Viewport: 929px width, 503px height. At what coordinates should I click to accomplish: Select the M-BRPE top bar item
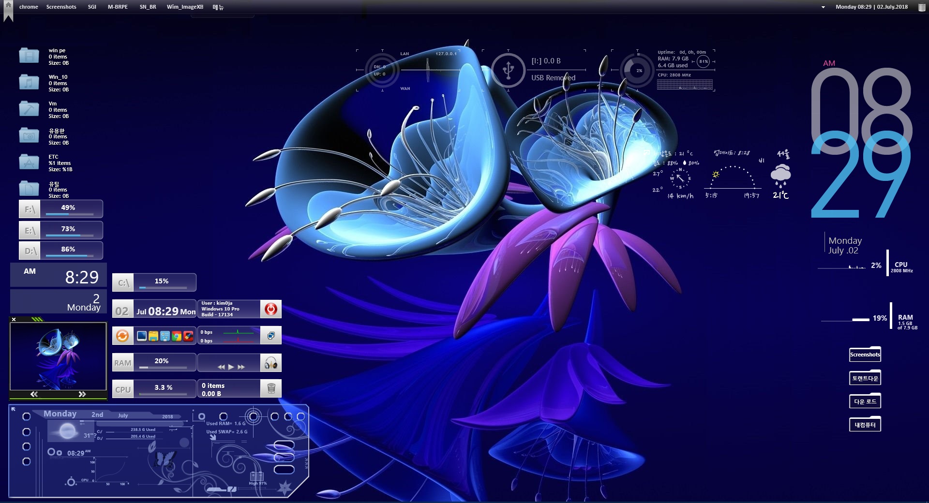(x=118, y=7)
